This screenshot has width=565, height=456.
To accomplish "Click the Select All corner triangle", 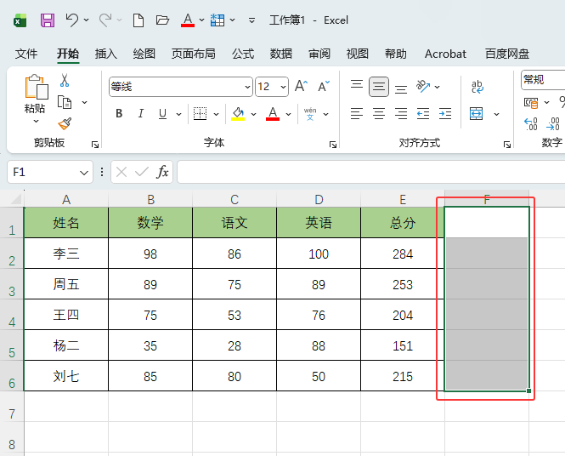I will coord(15,199).
